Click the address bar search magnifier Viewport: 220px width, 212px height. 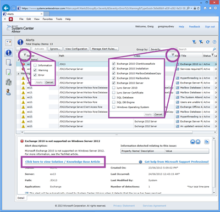[188, 8]
